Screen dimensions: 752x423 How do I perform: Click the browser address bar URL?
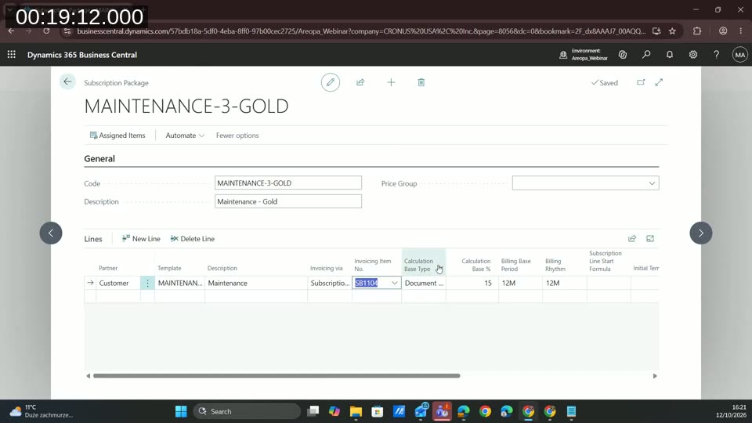pyautogui.click(x=360, y=31)
